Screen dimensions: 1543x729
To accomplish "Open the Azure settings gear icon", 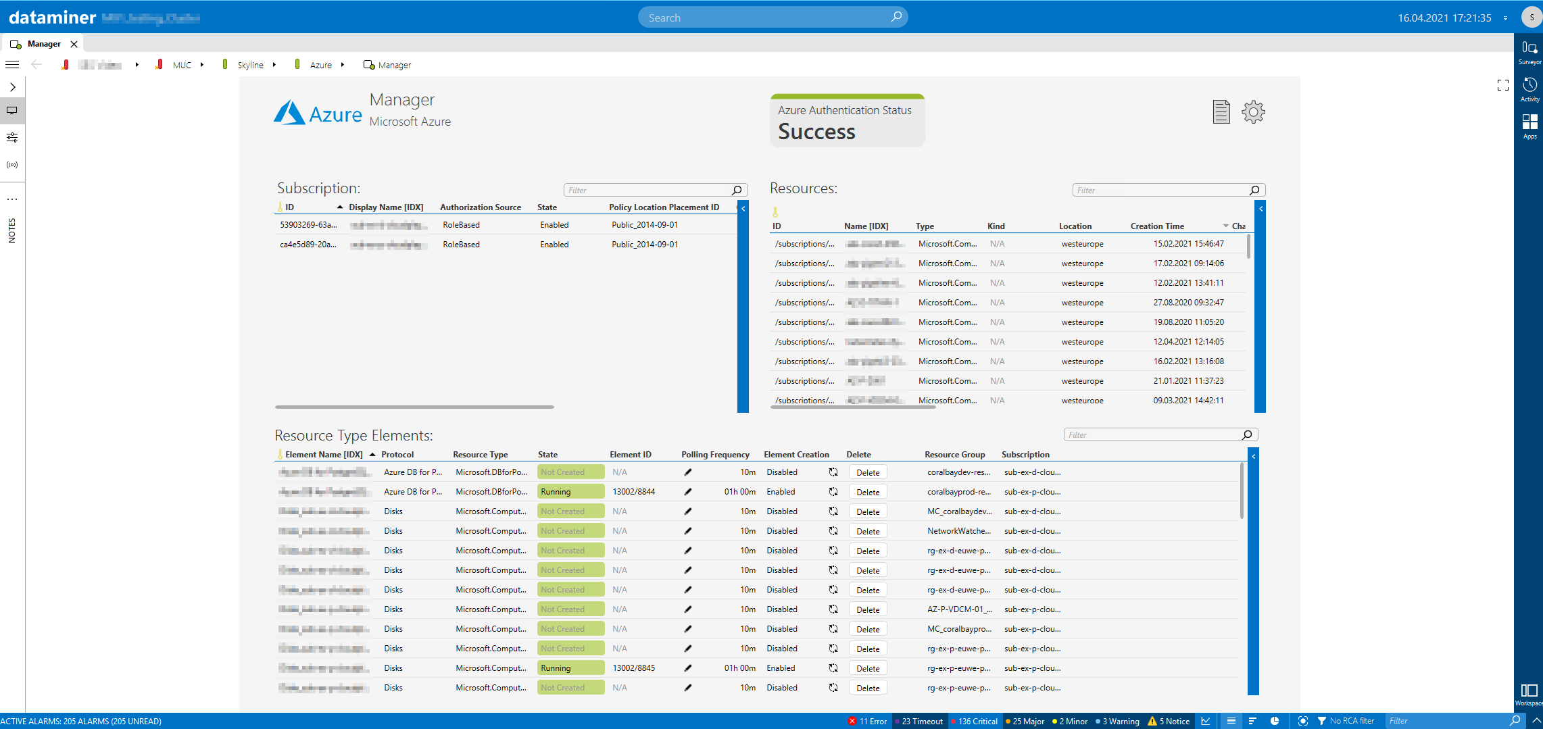I will pos(1254,112).
